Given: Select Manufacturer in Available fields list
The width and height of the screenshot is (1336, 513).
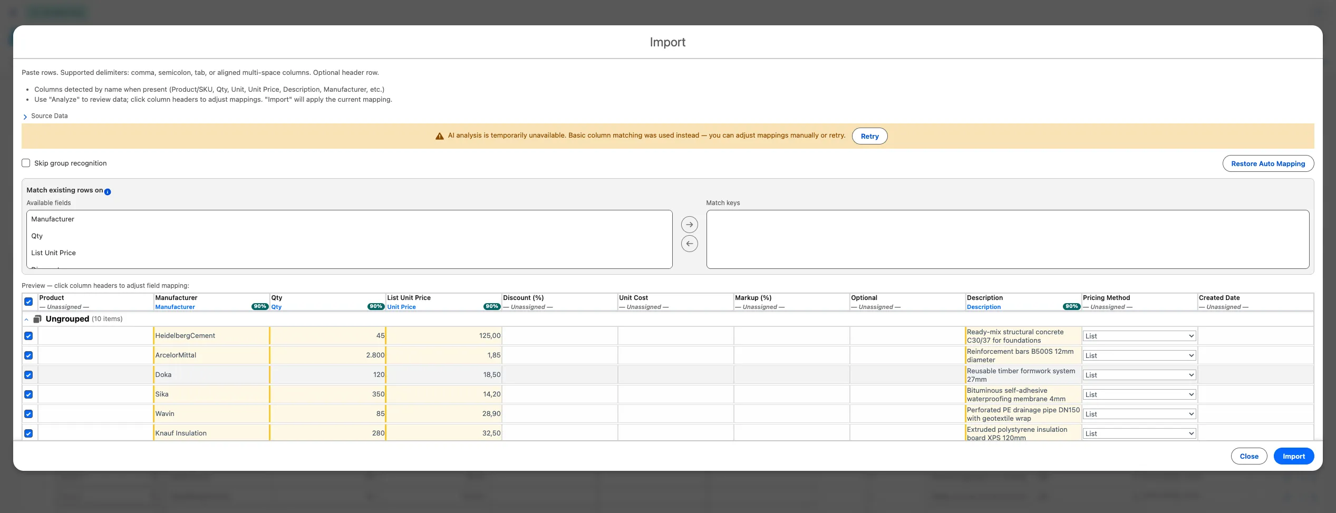Looking at the screenshot, I should click(349, 219).
